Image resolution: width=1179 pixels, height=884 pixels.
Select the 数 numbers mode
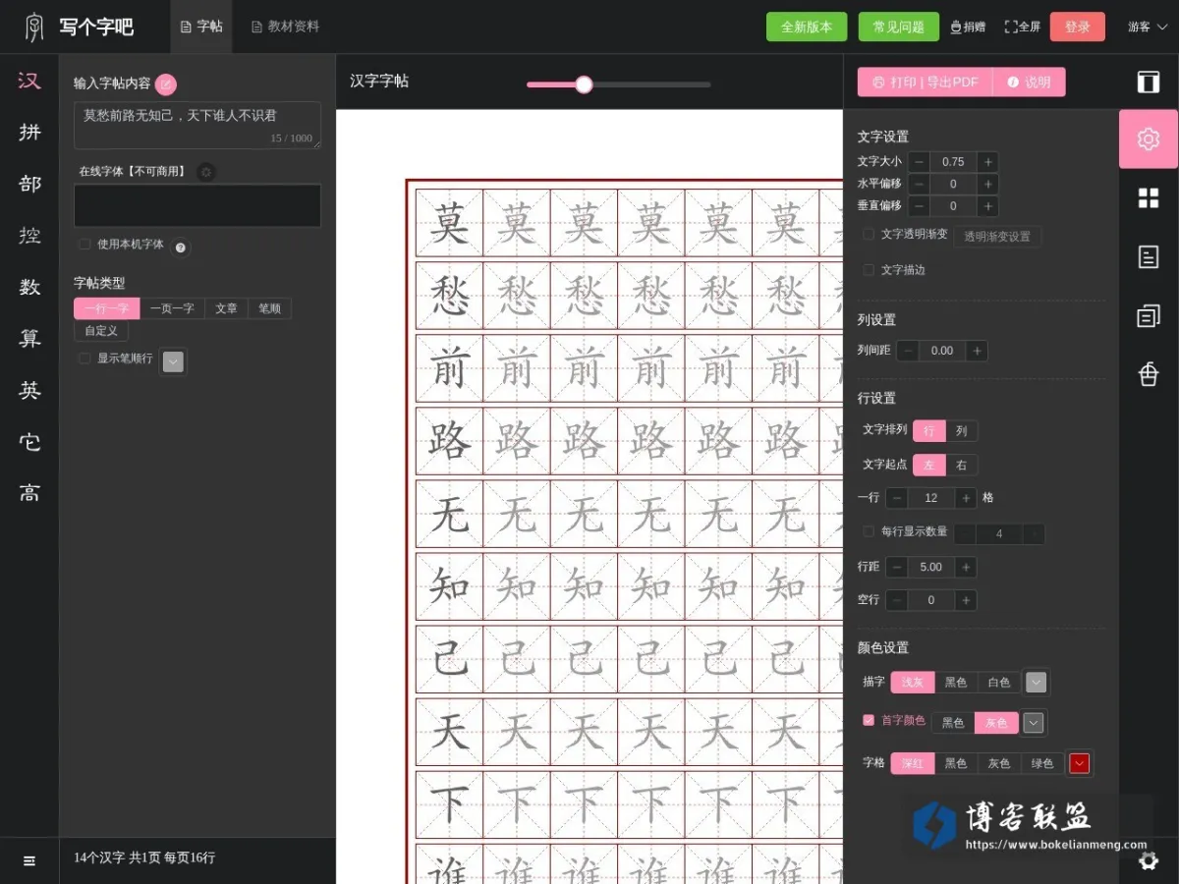[29, 287]
